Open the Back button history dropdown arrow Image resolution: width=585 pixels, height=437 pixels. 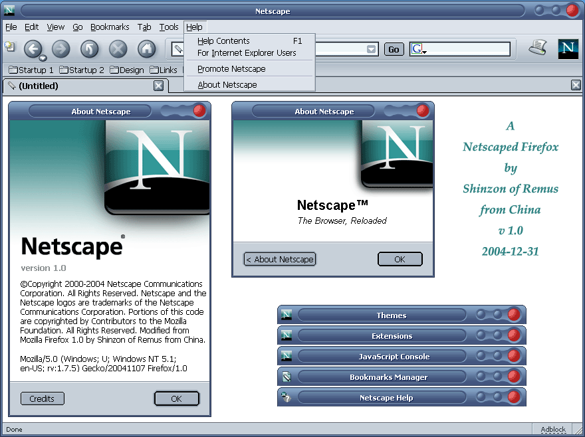point(43,58)
